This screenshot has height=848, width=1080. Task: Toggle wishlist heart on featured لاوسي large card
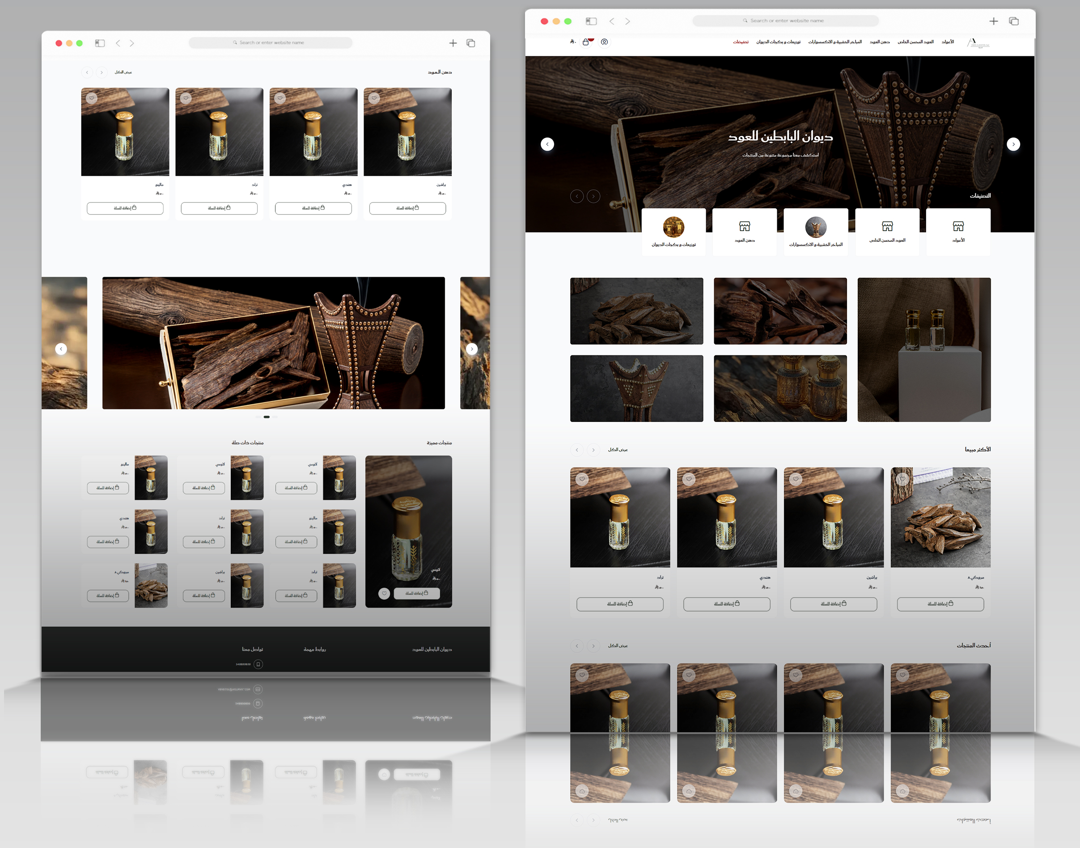pyautogui.click(x=384, y=593)
